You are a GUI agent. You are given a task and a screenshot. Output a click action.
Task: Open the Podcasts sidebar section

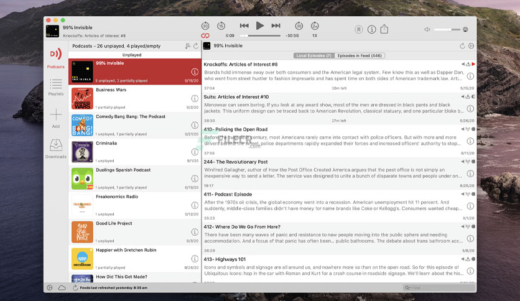pos(56,58)
